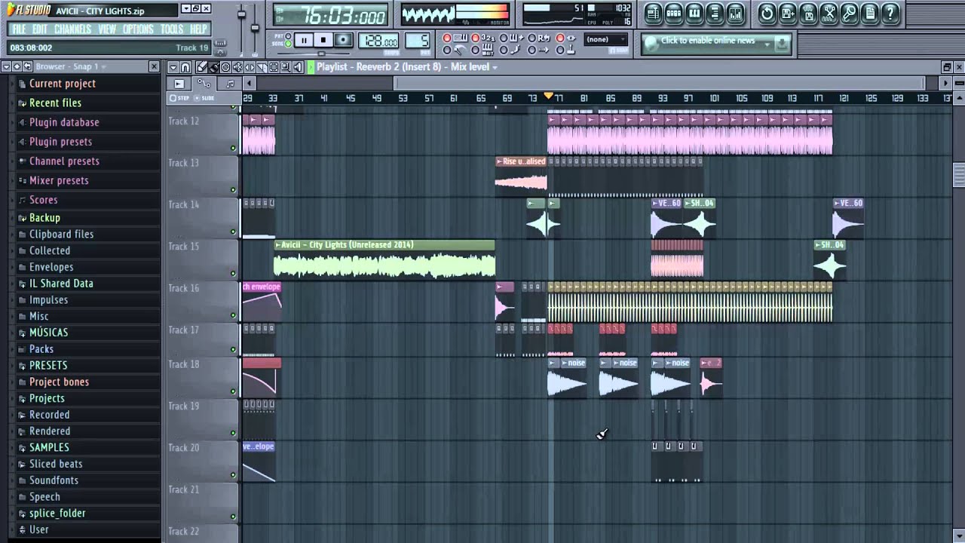Open the playlist options menu arrow
965x543 pixels.
pos(173,67)
